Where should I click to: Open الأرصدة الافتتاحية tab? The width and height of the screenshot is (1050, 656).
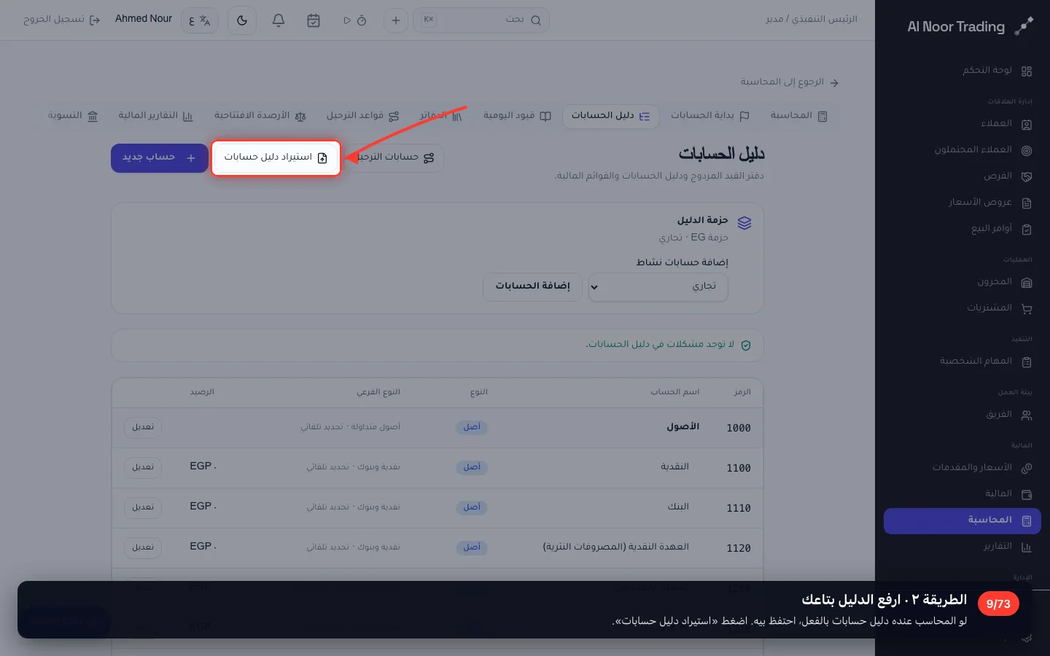[x=260, y=116]
